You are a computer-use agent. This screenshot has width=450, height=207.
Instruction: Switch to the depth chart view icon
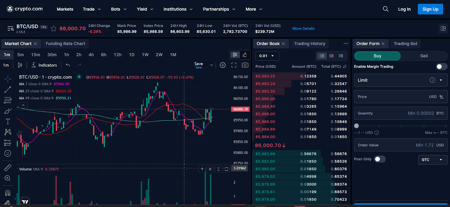pyautogui.click(x=245, y=55)
